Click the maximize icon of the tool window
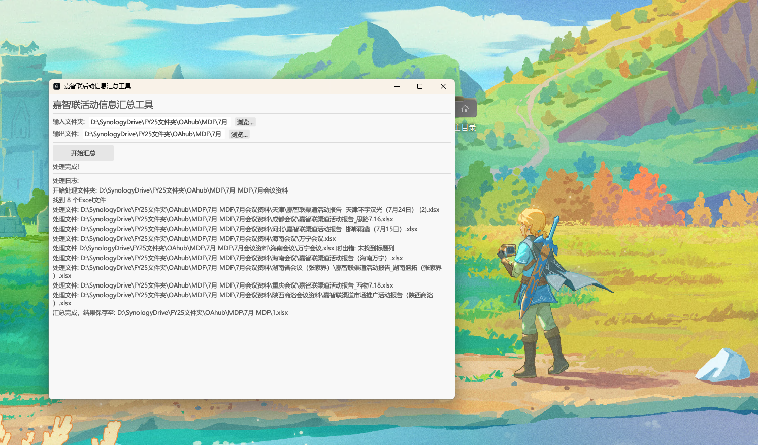The image size is (758, 445). pos(419,86)
